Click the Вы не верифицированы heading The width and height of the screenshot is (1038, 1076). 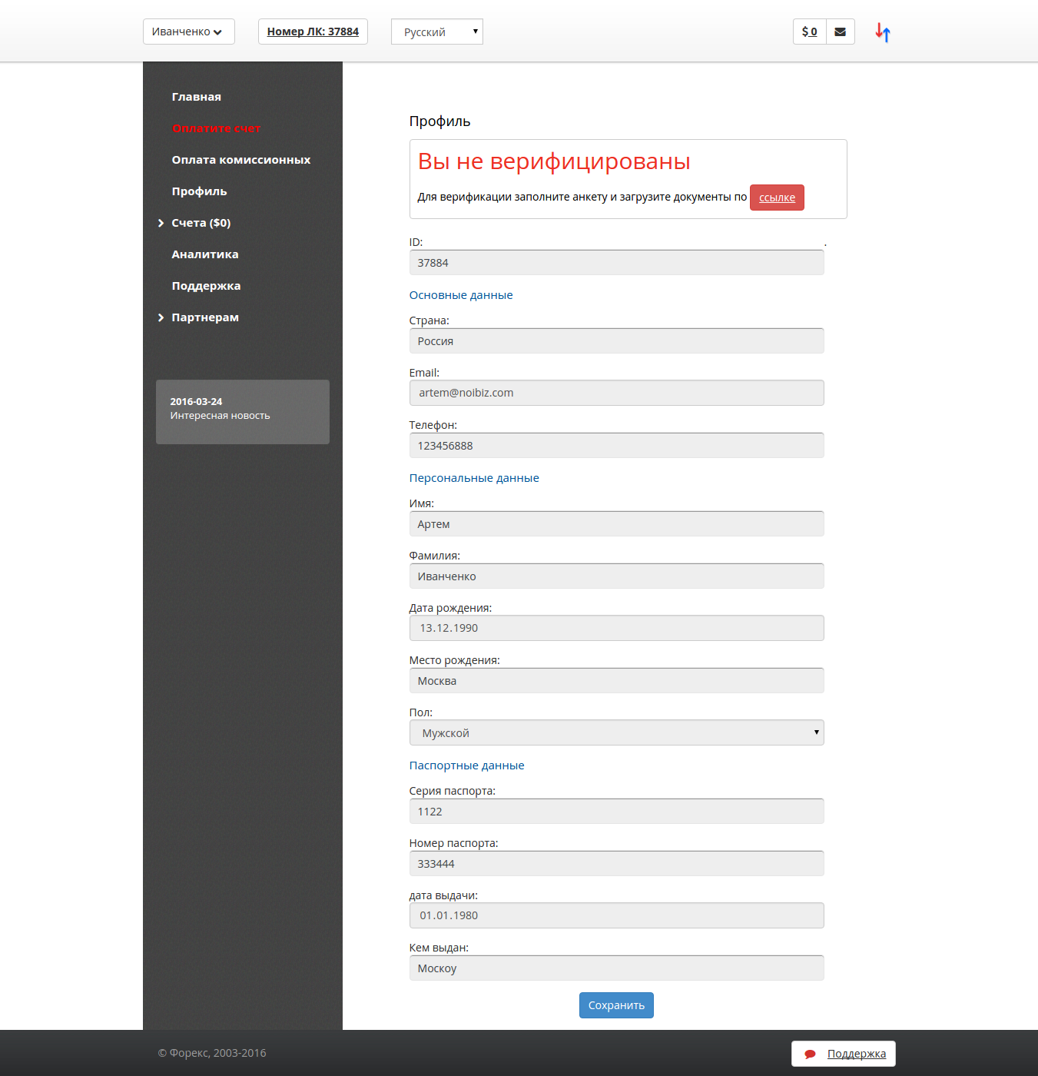click(x=554, y=161)
